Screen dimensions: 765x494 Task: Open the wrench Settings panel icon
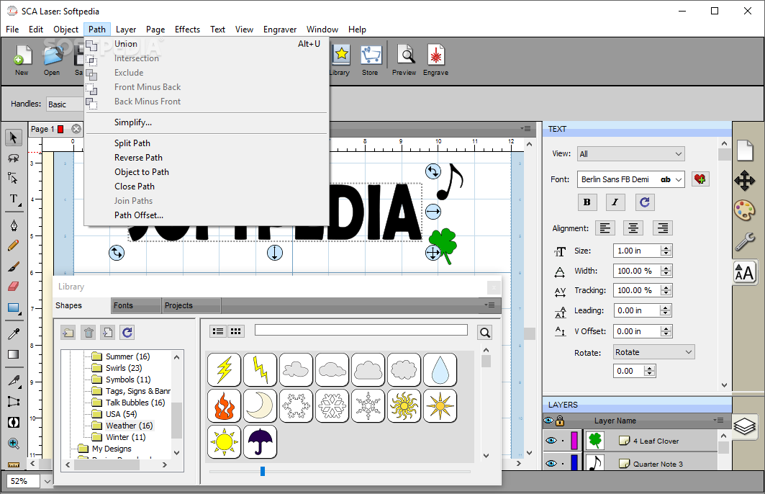click(745, 241)
